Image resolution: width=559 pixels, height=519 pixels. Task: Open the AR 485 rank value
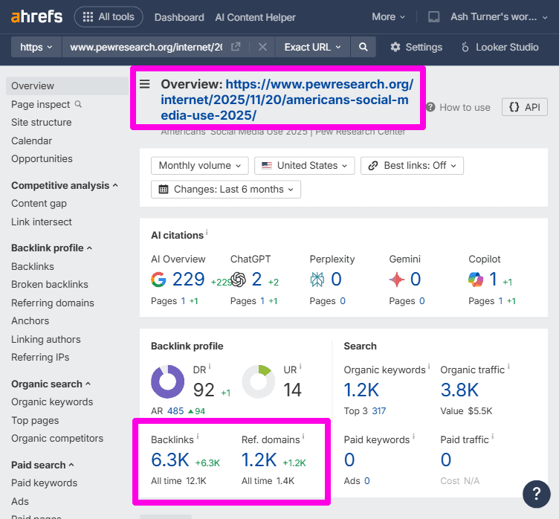(175, 411)
